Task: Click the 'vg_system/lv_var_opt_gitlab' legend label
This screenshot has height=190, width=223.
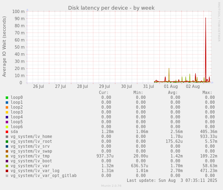Action: coord(44,176)
